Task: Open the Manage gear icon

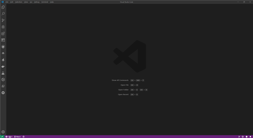Action: tap(3, 132)
